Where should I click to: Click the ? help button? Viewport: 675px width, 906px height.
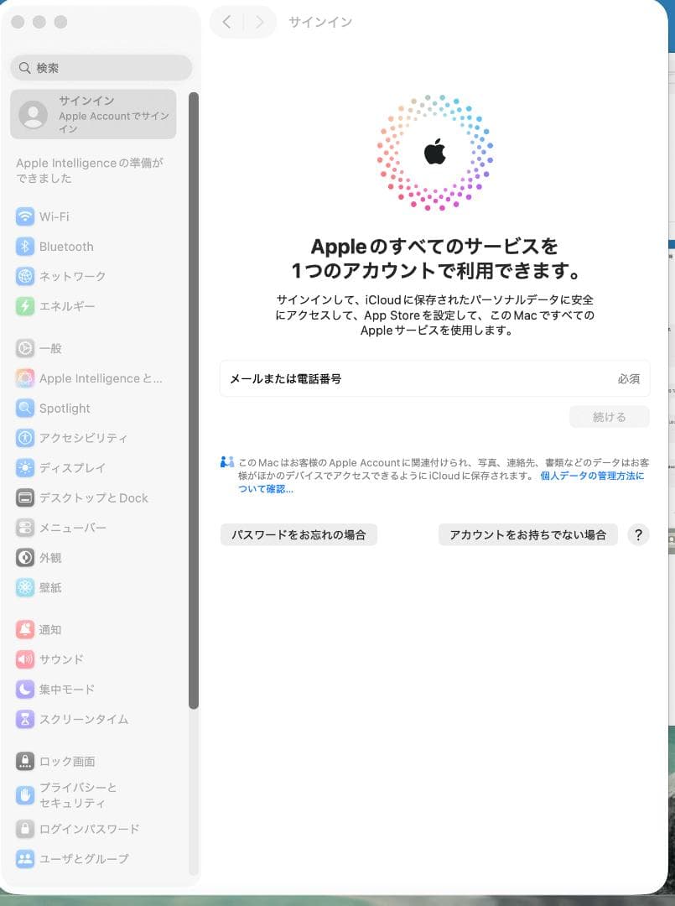(638, 535)
